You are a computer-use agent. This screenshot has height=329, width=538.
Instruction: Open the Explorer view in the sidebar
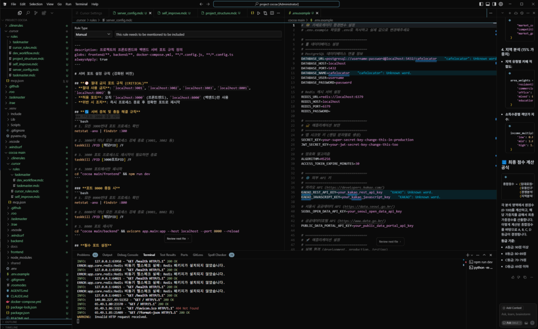click(x=19, y=13)
